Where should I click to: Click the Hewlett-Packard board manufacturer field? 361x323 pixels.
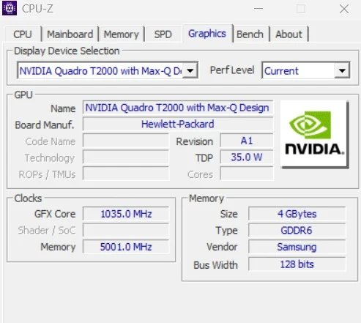[x=178, y=124]
